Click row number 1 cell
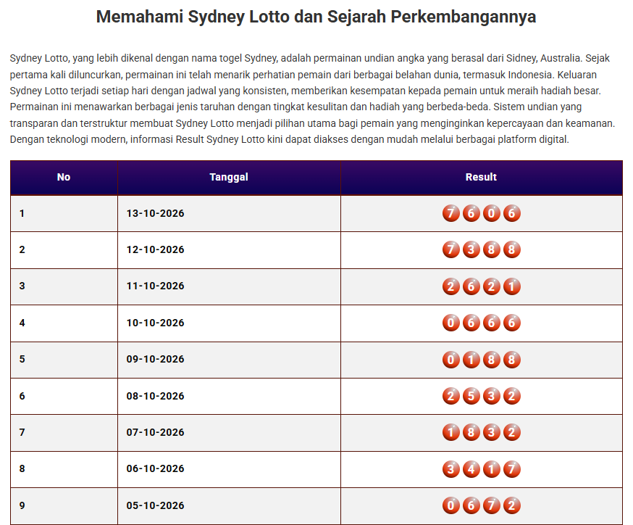This screenshot has width=633, height=525. (x=64, y=213)
